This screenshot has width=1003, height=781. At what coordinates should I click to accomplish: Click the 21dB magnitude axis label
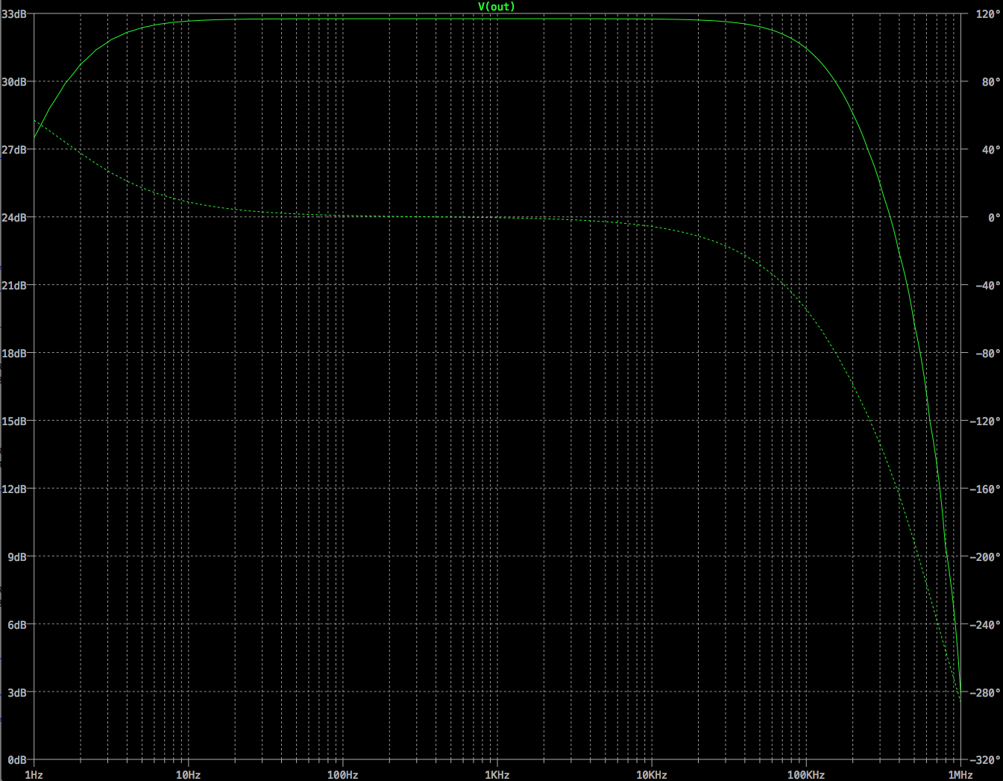[x=14, y=285]
